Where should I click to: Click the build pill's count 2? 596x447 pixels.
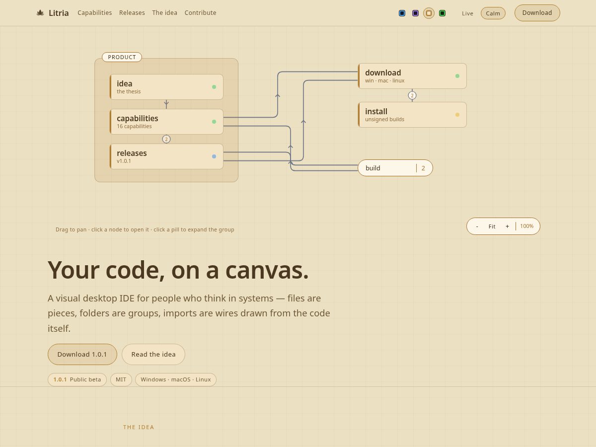[423, 168]
